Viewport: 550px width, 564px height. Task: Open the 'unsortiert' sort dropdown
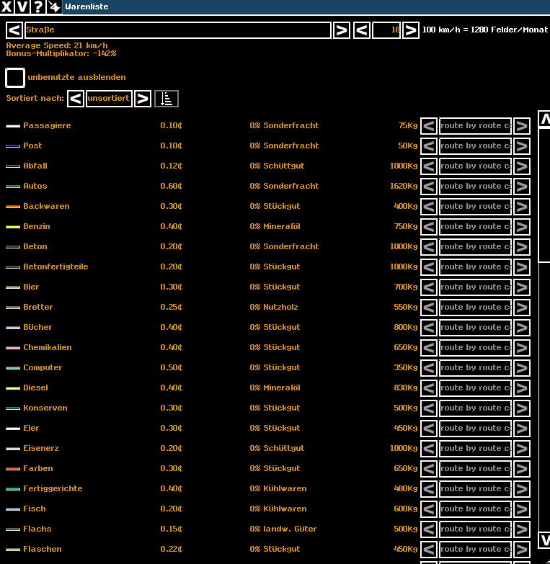(109, 99)
